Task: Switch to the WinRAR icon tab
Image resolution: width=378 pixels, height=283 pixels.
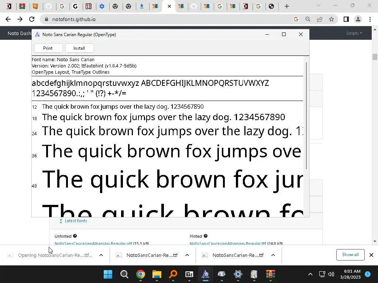Action: [x=22, y=6]
